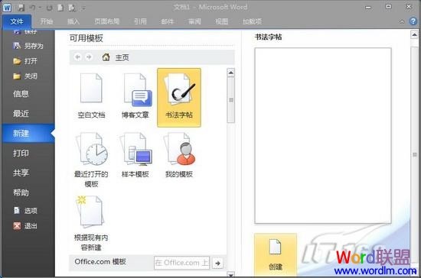
Task: Go back with the template navigation back arrow
Action: tap(77, 57)
